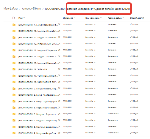Click the shared icon in 1. Бонус Продающий row

(131, 24)
